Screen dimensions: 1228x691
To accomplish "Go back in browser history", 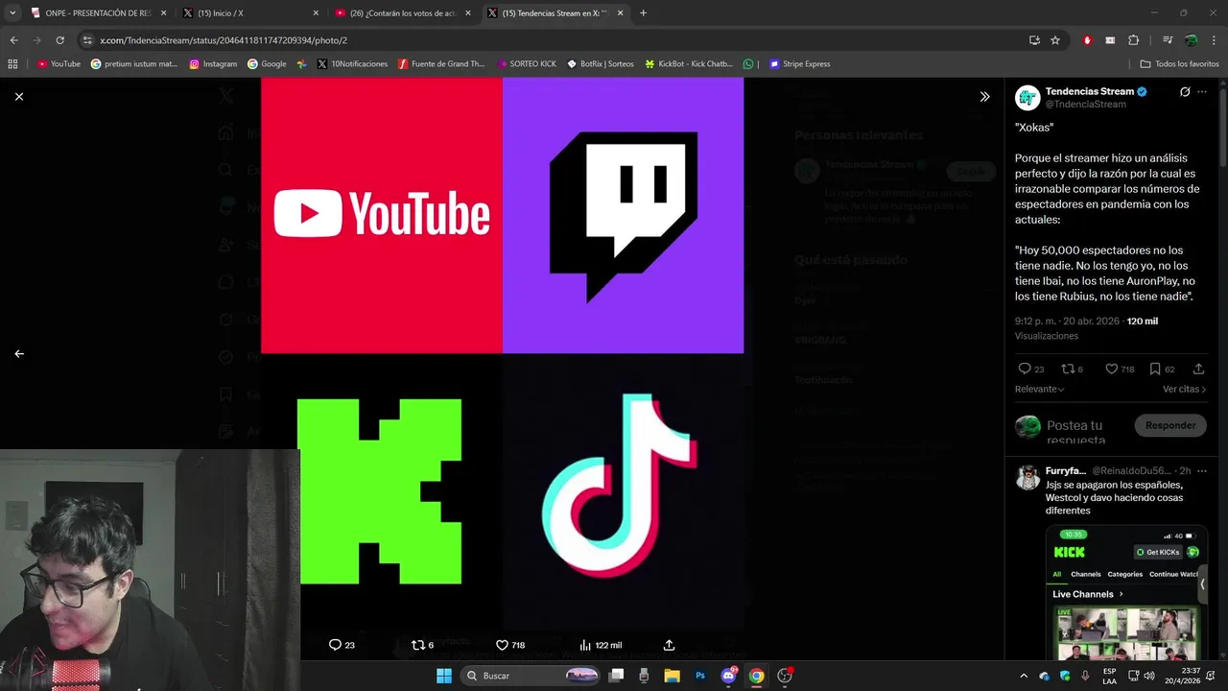I will [13, 40].
